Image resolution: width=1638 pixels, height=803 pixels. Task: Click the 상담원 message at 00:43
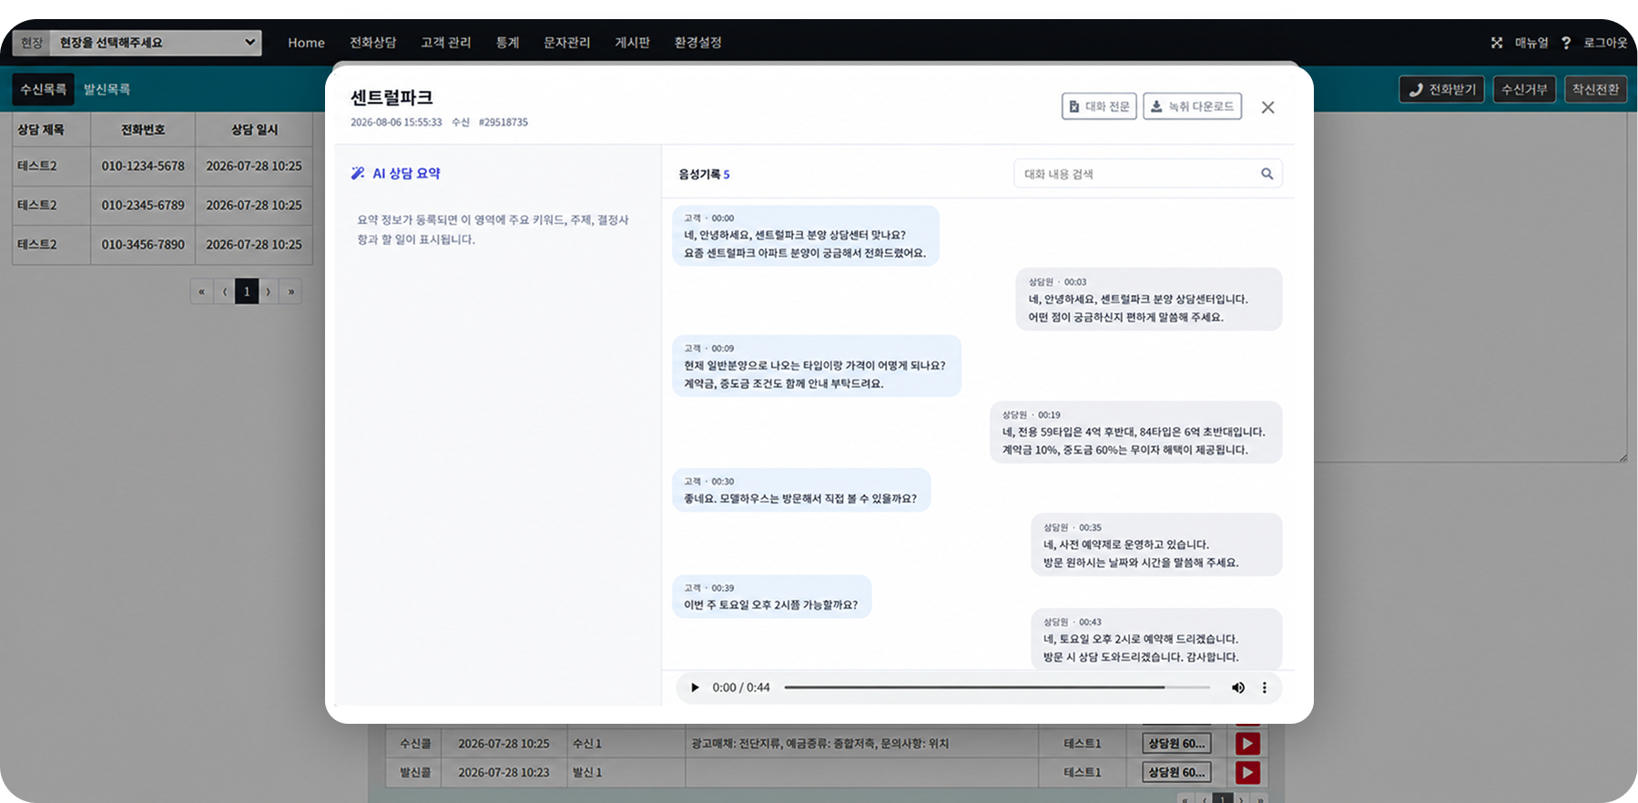click(1156, 639)
